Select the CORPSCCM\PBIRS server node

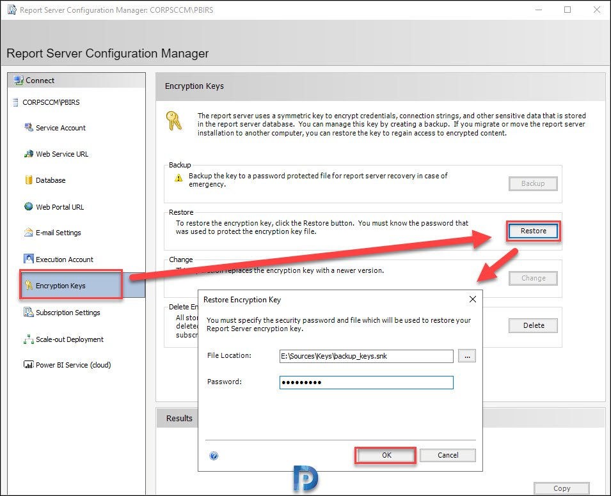tap(51, 102)
